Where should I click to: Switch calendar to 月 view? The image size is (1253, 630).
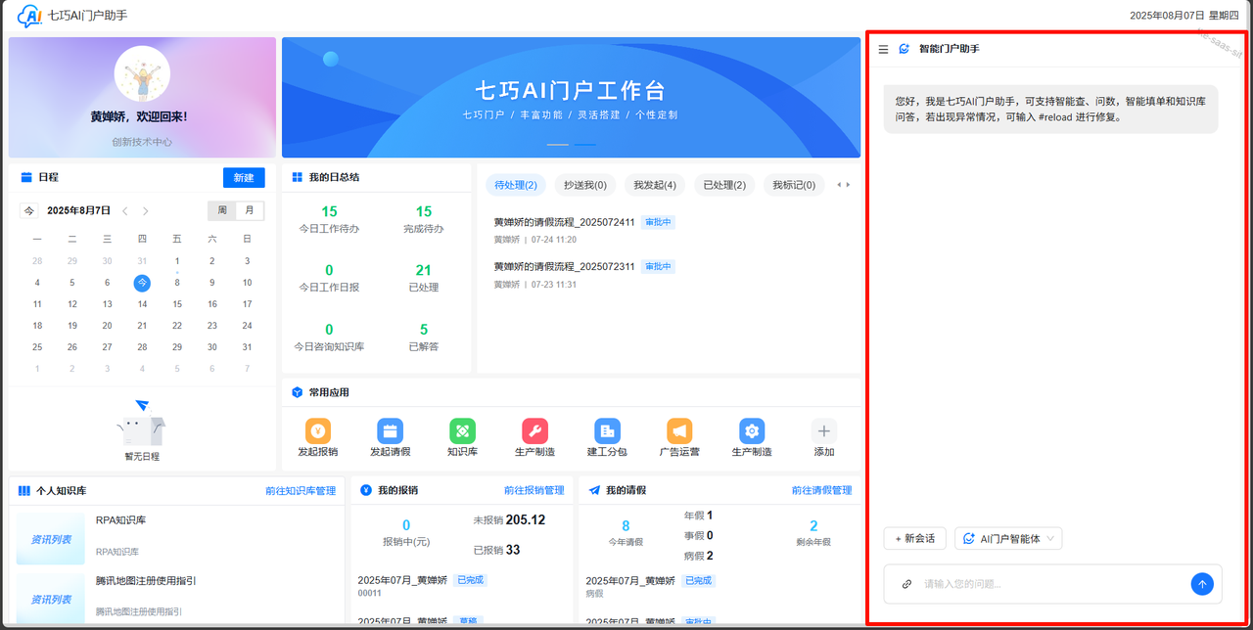(250, 210)
